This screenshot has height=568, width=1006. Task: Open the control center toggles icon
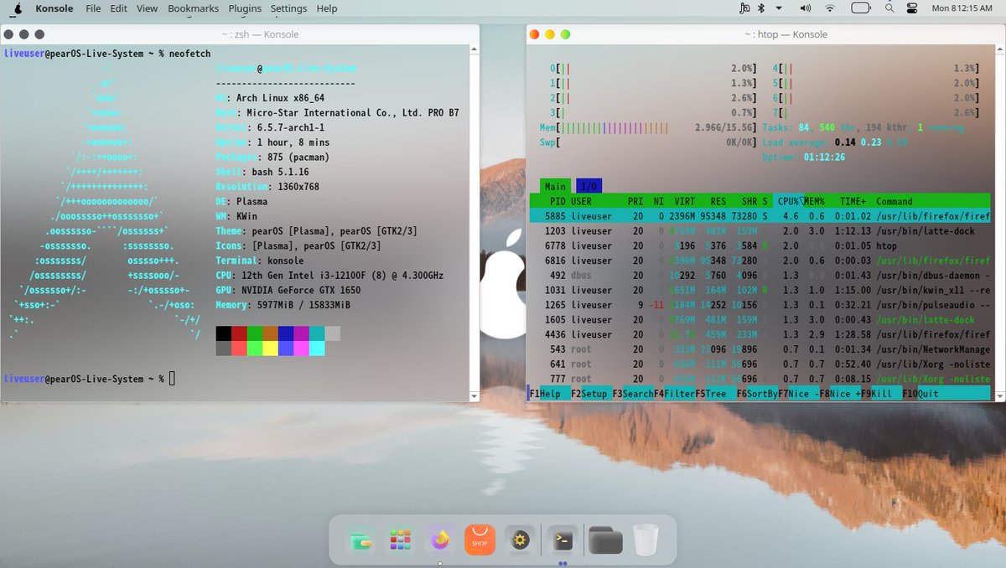point(912,8)
